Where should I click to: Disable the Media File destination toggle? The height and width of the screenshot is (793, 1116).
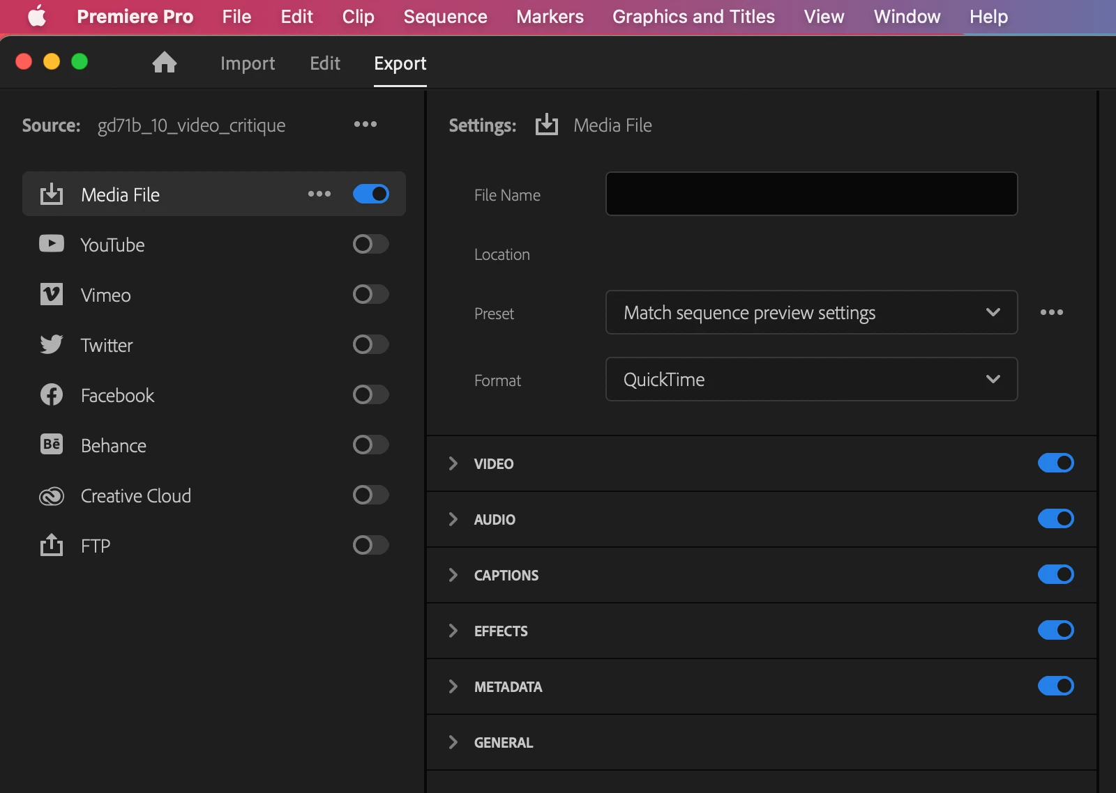click(x=371, y=194)
